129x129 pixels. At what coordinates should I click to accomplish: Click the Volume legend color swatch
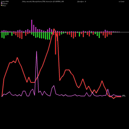pos(2,3)
